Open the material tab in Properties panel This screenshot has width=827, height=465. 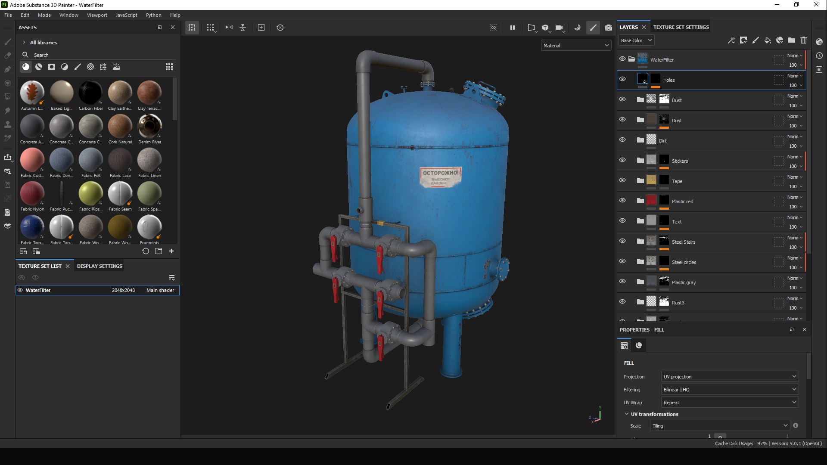tap(639, 345)
